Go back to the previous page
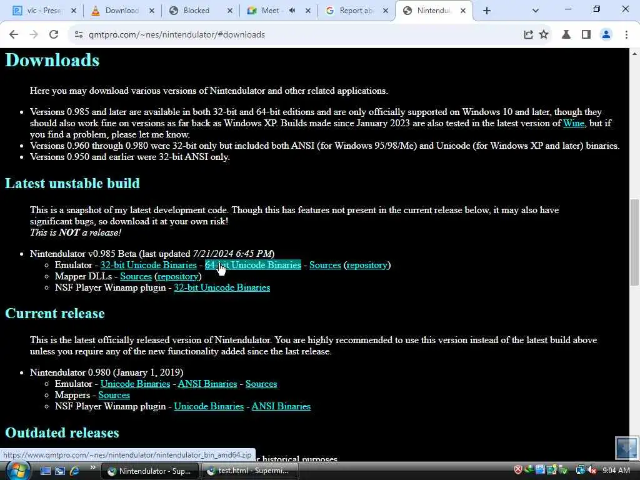The height and width of the screenshot is (480, 640). pos(14,35)
